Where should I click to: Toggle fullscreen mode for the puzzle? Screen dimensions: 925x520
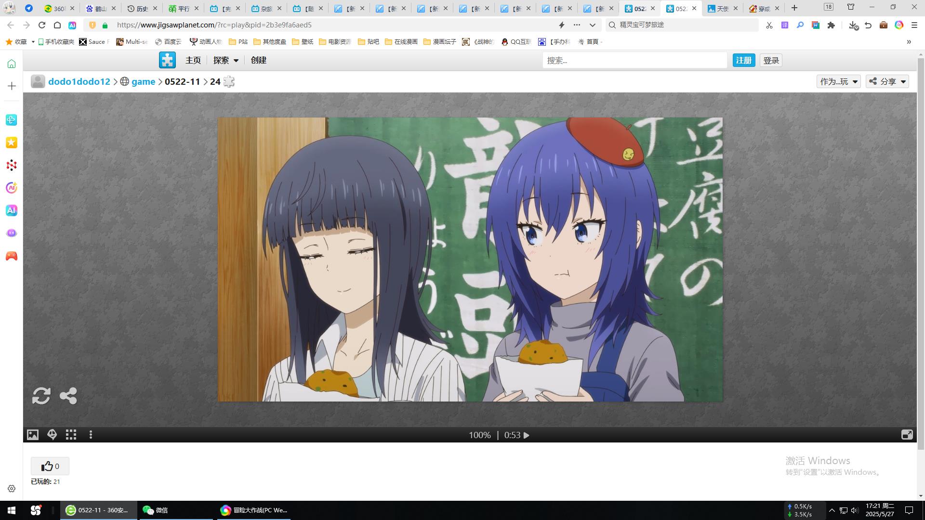[907, 435]
